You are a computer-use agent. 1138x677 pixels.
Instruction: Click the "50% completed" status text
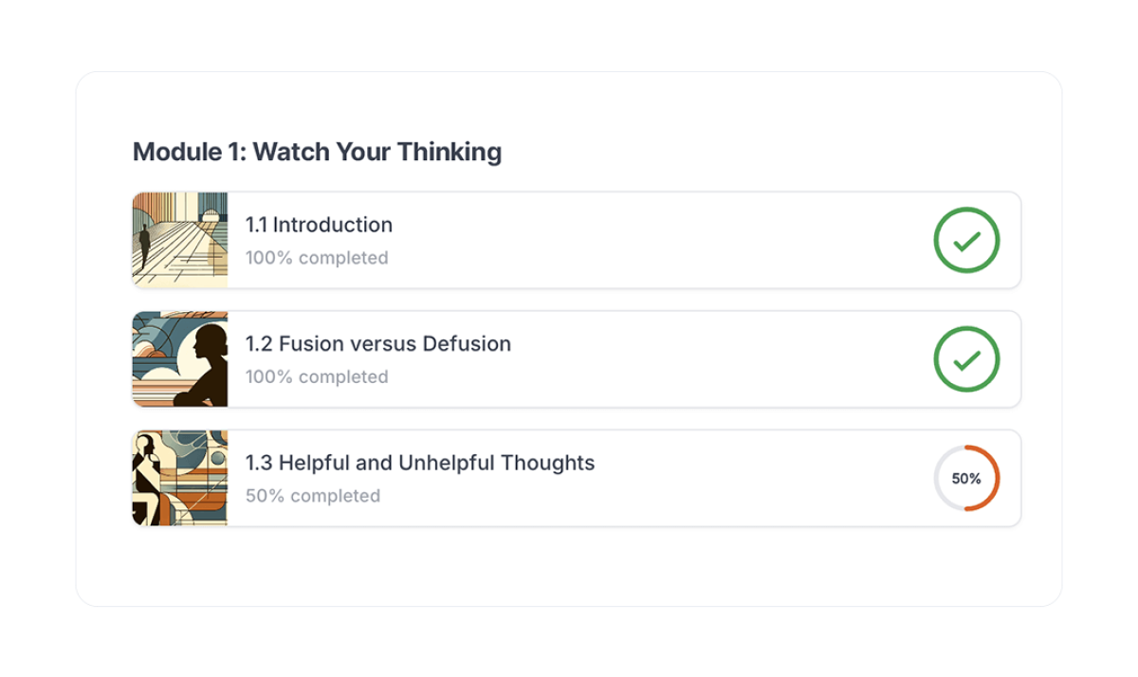point(313,496)
